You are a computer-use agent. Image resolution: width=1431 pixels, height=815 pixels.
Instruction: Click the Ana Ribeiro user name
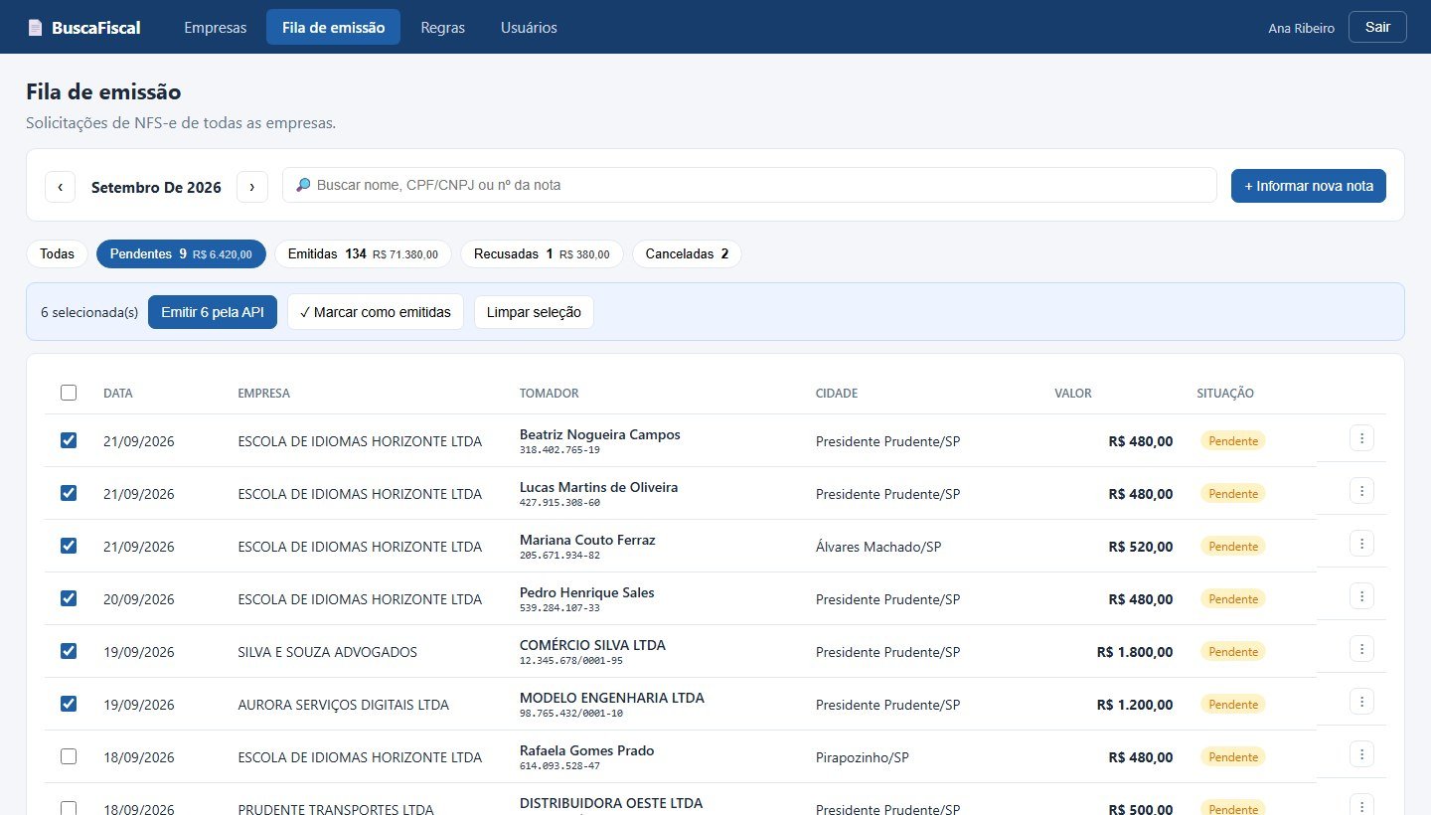[1302, 28]
